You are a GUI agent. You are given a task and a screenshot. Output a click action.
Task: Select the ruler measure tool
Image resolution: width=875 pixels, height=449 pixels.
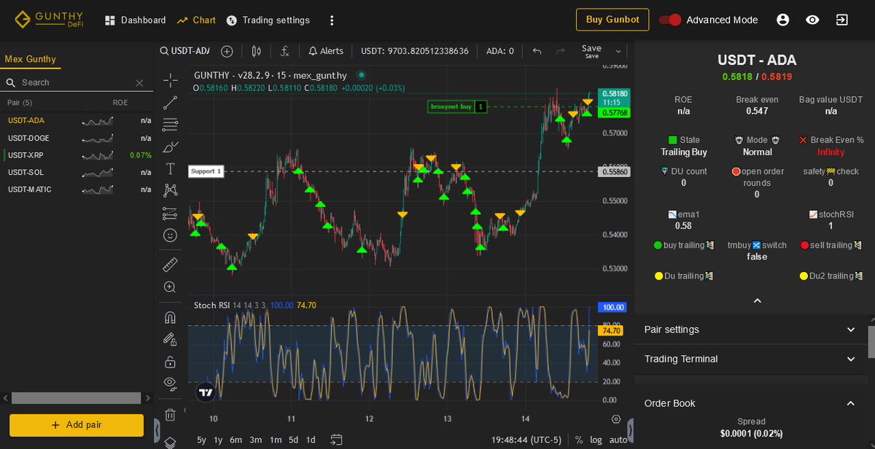(x=170, y=265)
